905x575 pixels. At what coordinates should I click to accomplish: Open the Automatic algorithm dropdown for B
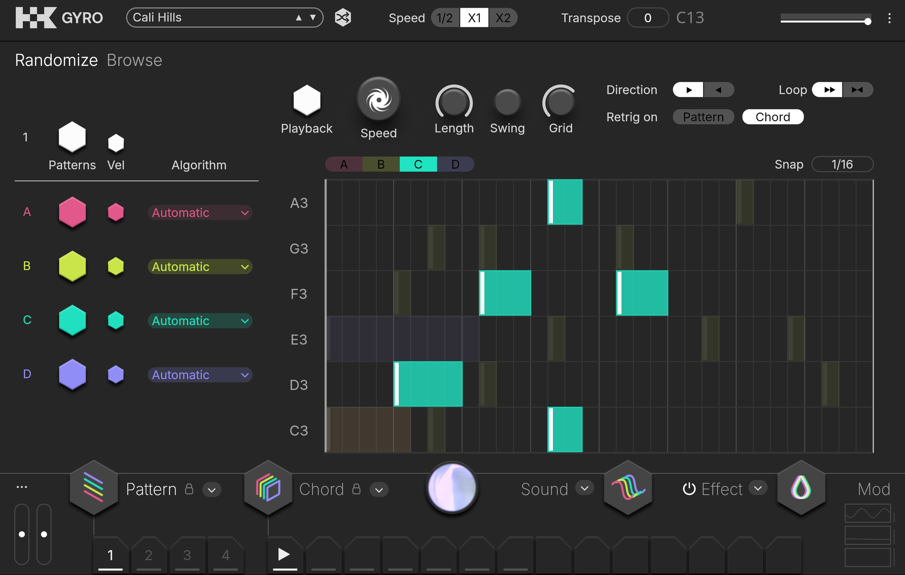coord(199,267)
